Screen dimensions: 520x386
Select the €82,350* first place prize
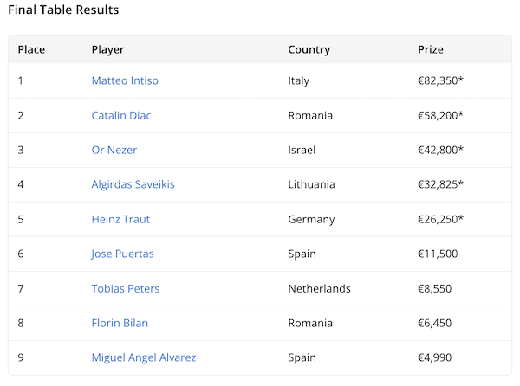440,80
